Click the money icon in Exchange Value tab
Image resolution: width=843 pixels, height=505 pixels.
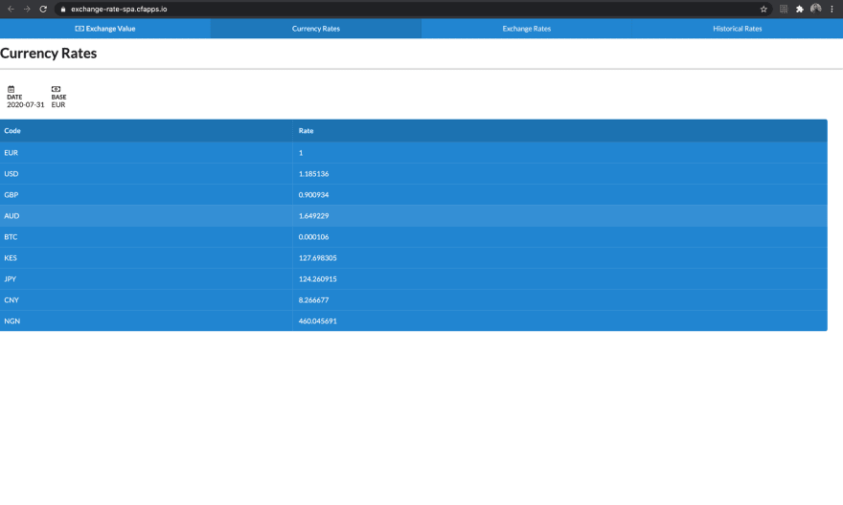80,29
